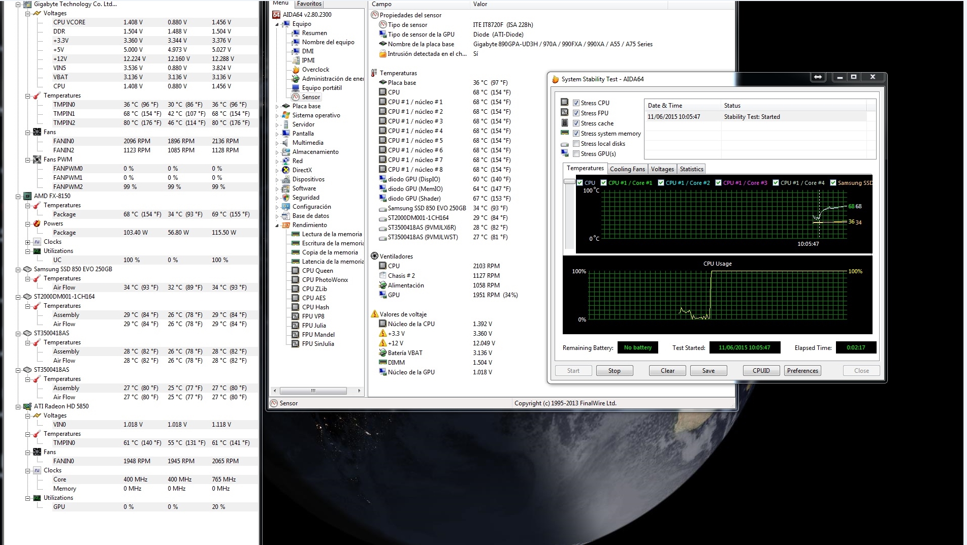
Task: Collapse the Rendimiento tree node
Action: tap(277, 226)
